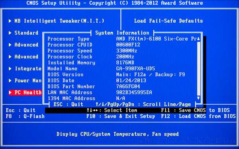Screen dimensions: 239x149
Task: Click the F10 Save & Exit Setup hint
Action: pos(121,116)
